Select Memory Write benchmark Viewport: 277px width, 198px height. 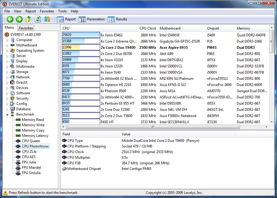(x=33, y=125)
